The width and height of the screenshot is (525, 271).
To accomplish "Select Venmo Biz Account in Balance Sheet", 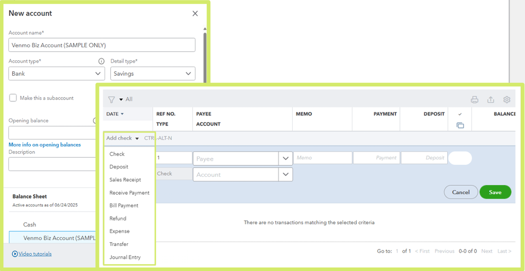I will click(53, 238).
